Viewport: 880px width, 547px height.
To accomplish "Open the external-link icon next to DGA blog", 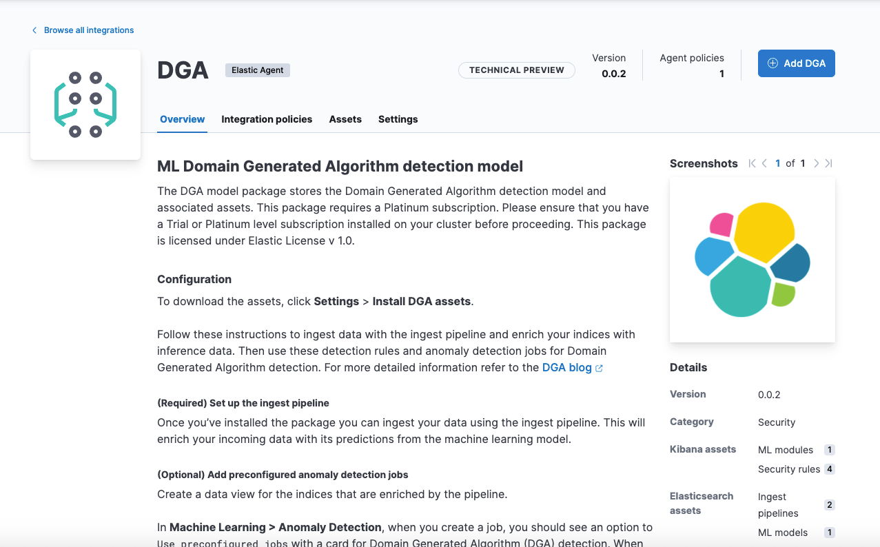I will pyautogui.click(x=600, y=368).
